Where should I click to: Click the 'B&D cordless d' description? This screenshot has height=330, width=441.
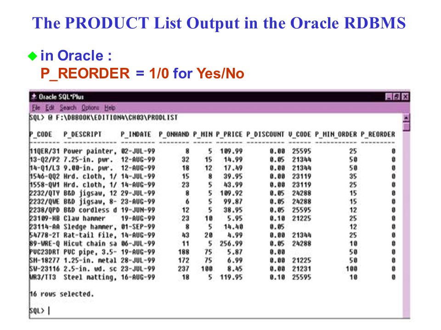90,210
